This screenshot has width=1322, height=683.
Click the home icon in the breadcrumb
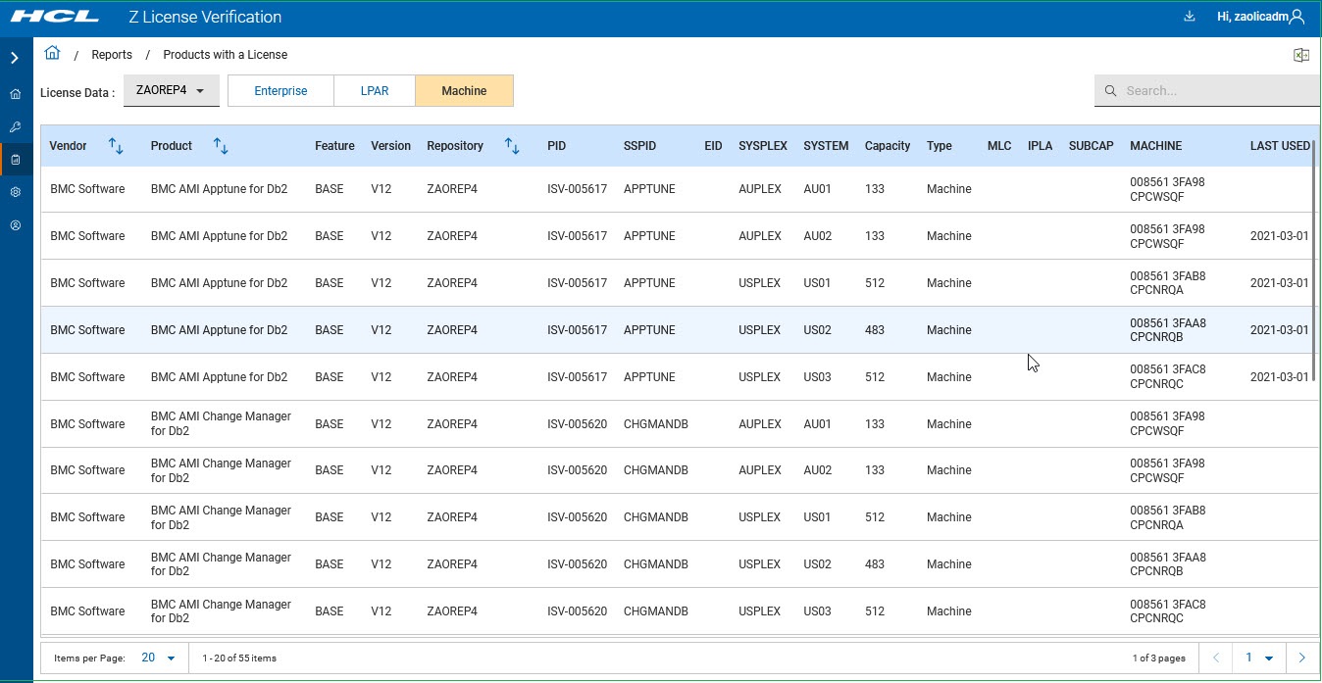pyautogui.click(x=52, y=54)
